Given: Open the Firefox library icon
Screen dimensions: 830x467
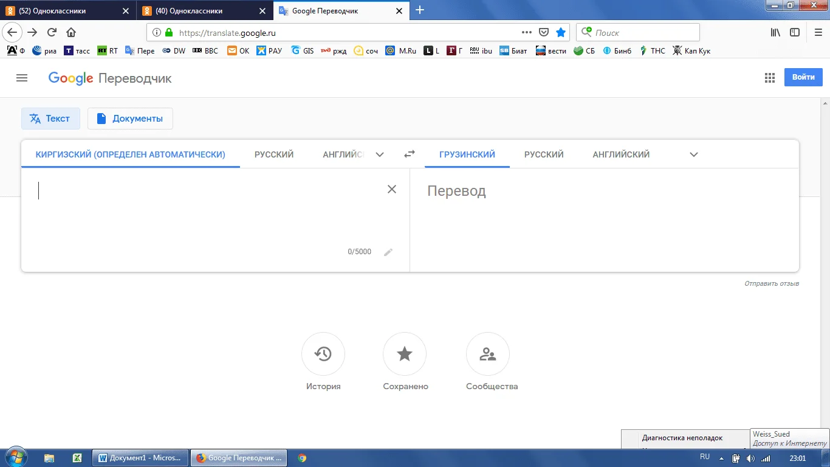Looking at the screenshot, I should point(775,33).
